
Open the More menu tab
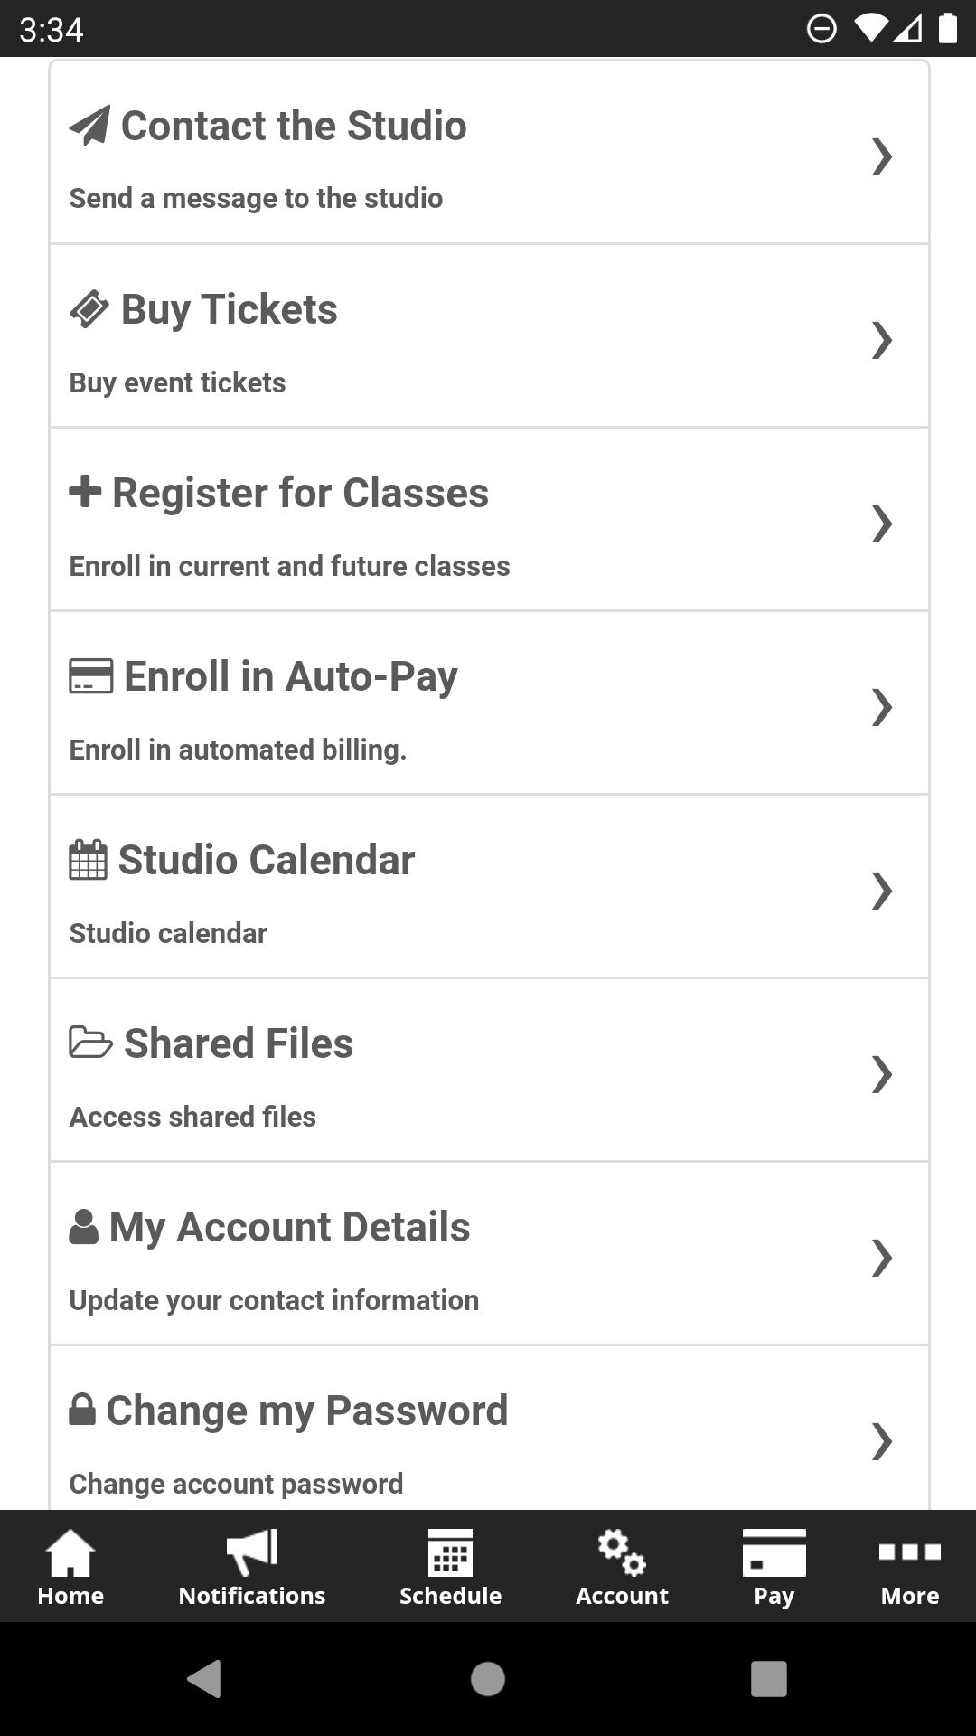(909, 1566)
